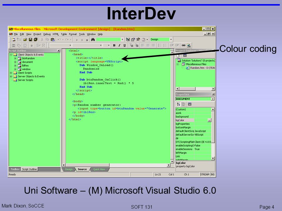Expand the lblRes tree node
The width and height of the screenshot is (282, 211).
(x=15, y=65)
